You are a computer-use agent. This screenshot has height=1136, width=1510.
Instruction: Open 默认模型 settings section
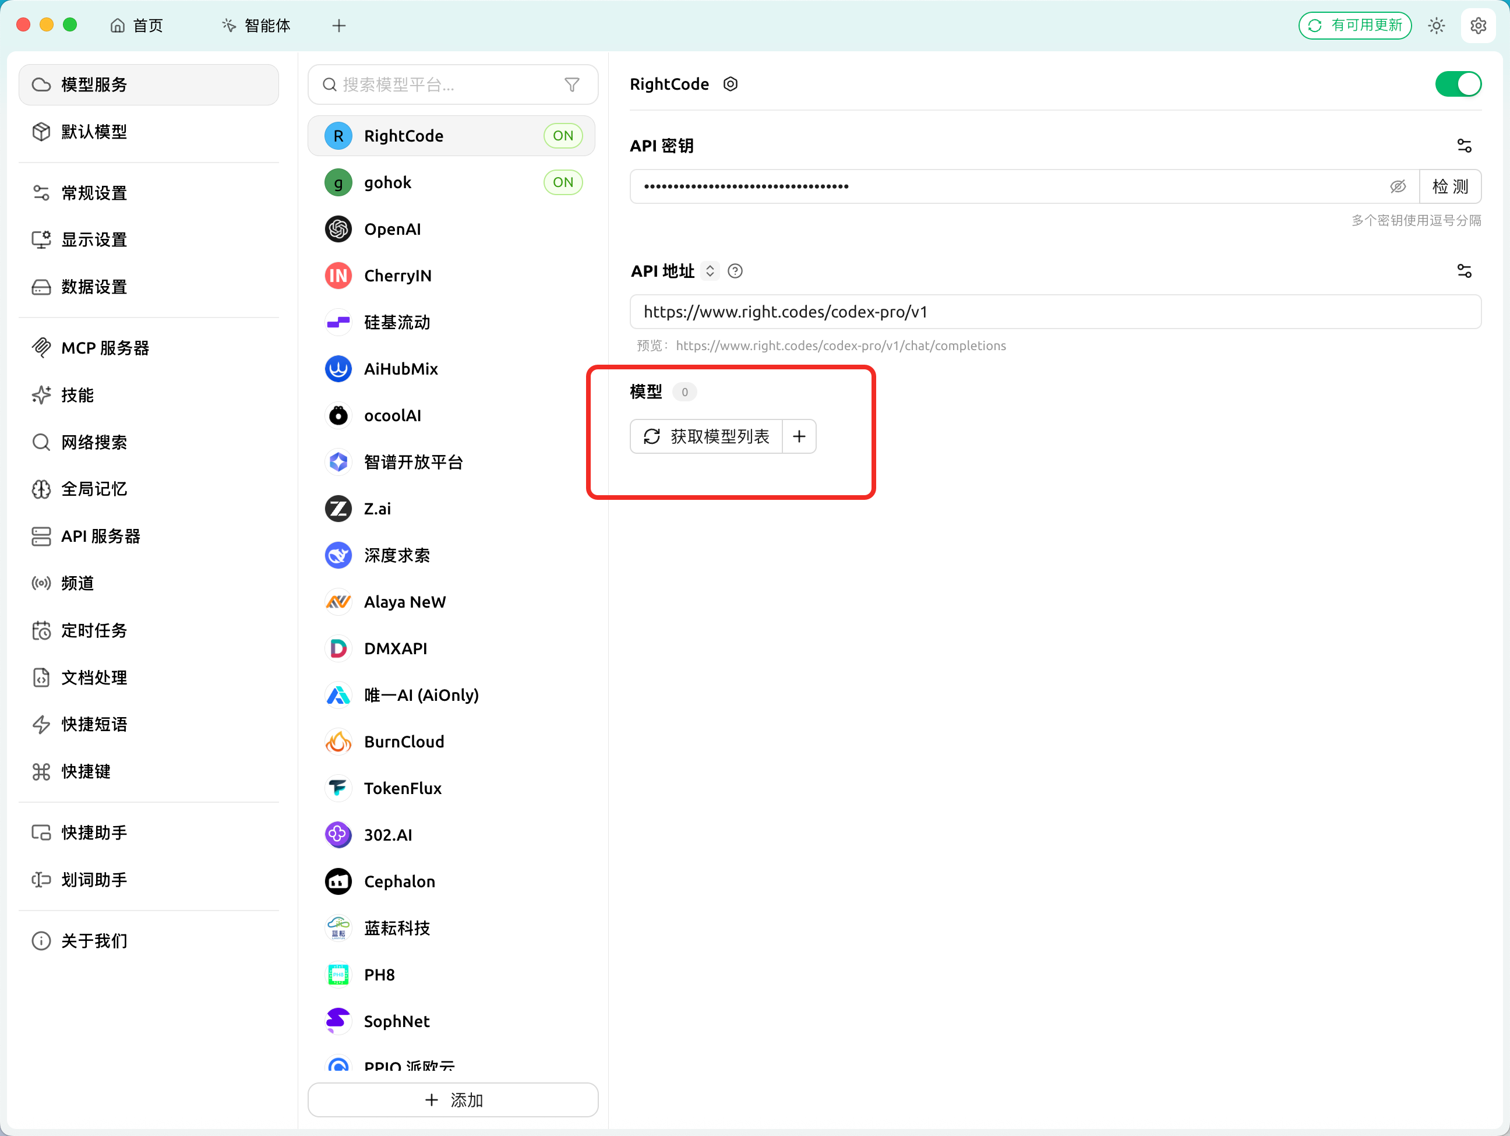tap(149, 132)
